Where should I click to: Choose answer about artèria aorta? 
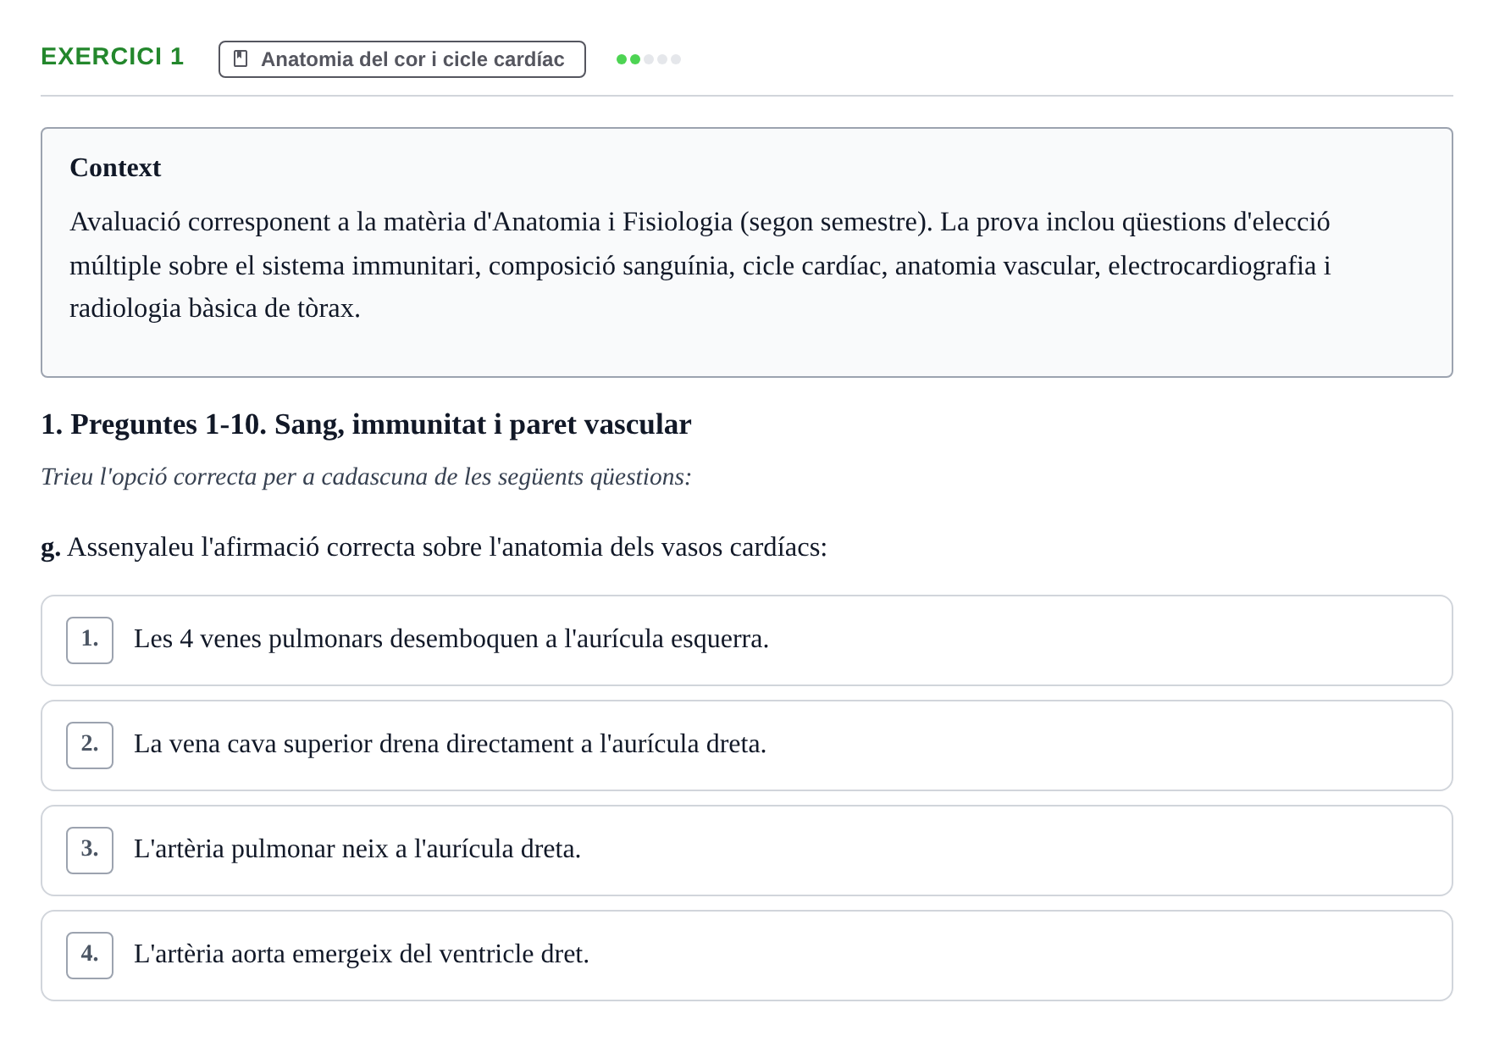(747, 956)
